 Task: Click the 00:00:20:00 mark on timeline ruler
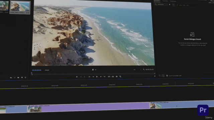tap(112, 85)
